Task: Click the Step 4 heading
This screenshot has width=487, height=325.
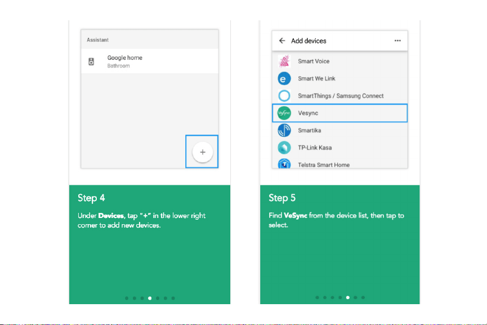Action: pyautogui.click(x=91, y=198)
